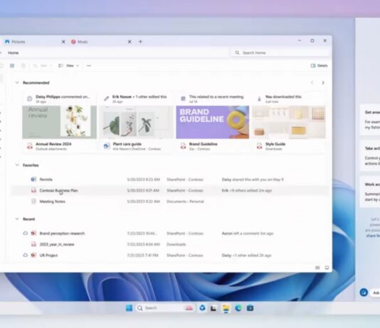The image size is (380, 328).
Task: Collapse the Recommended section
Action: coord(17,82)
